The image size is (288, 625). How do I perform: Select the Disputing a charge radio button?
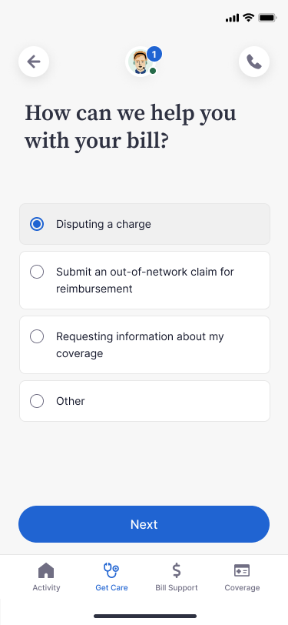point(37,224)
